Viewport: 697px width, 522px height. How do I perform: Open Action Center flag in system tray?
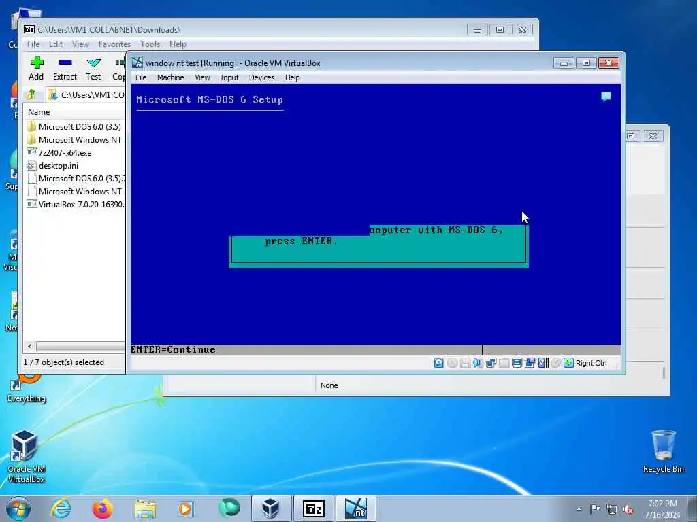pyautogui.click(x=595, y=508)
